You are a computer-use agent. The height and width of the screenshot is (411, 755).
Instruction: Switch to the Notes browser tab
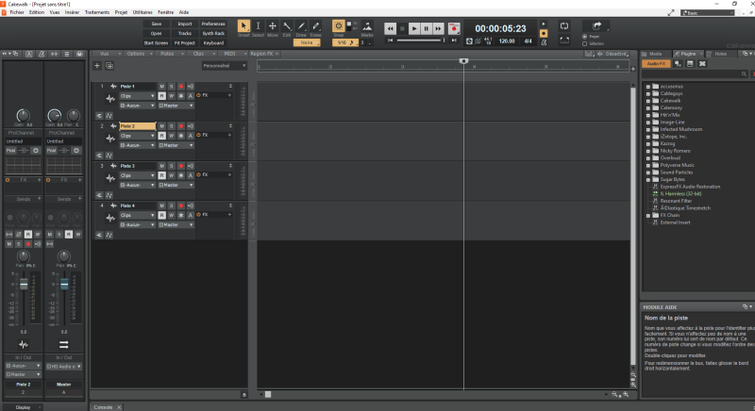pos(719,54)
